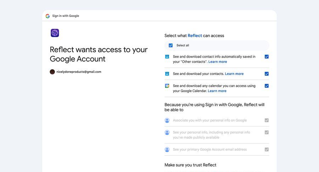Open Learn more for "Other contacts" permission

[218, 61]
